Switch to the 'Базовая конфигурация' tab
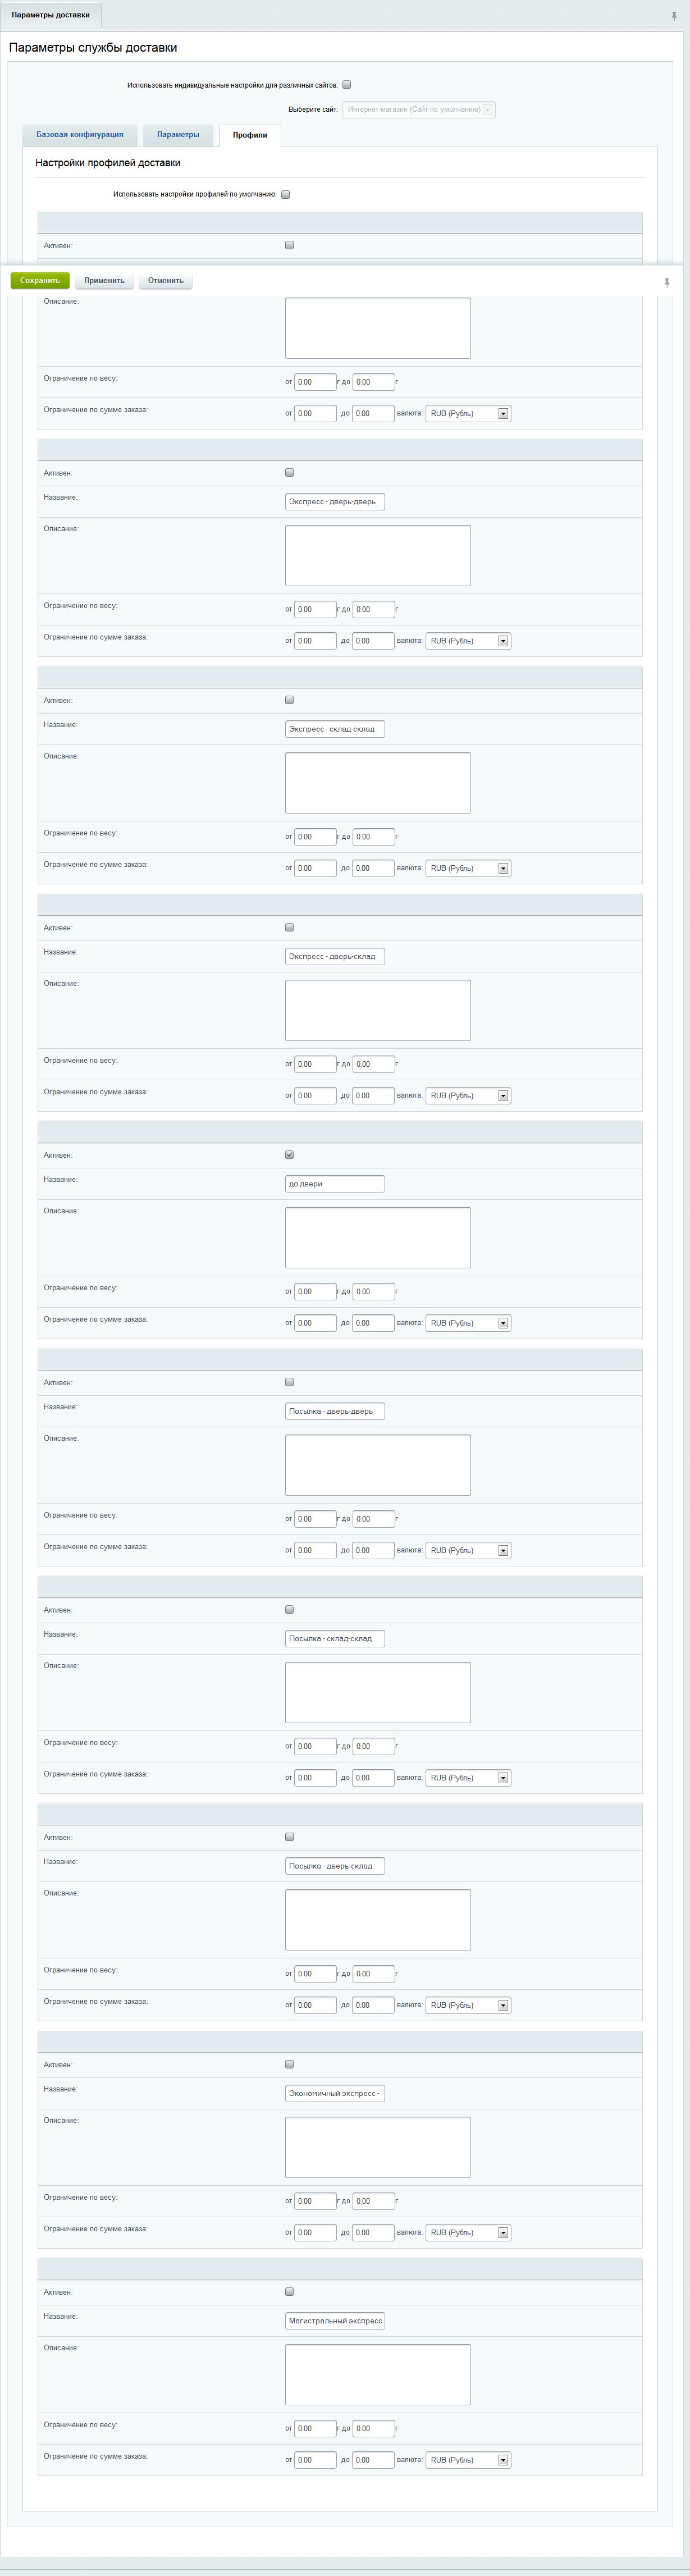The width and height of the screenshot is (690, 2576). 80,135
